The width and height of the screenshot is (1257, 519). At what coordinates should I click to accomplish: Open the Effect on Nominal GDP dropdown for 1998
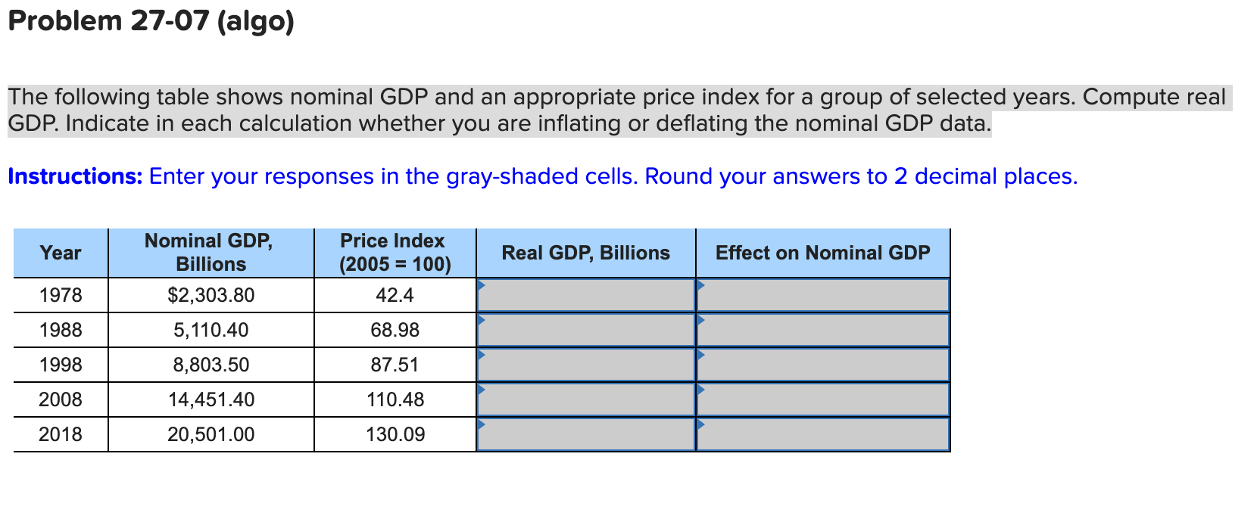pyautogui.click(x=823, y=364)
